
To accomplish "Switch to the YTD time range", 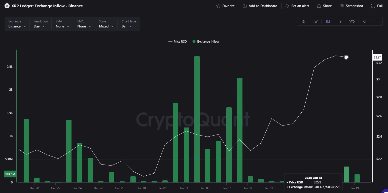I will (x=352, y=21).
